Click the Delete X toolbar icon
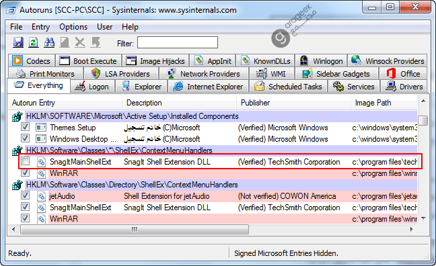 80,42
